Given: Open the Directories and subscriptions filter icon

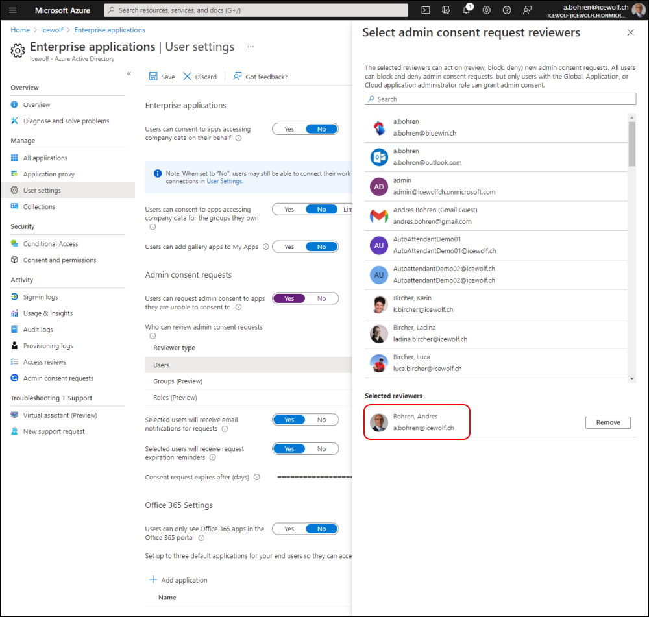Looking at the screenshot, I should click(x=446, y=10).
